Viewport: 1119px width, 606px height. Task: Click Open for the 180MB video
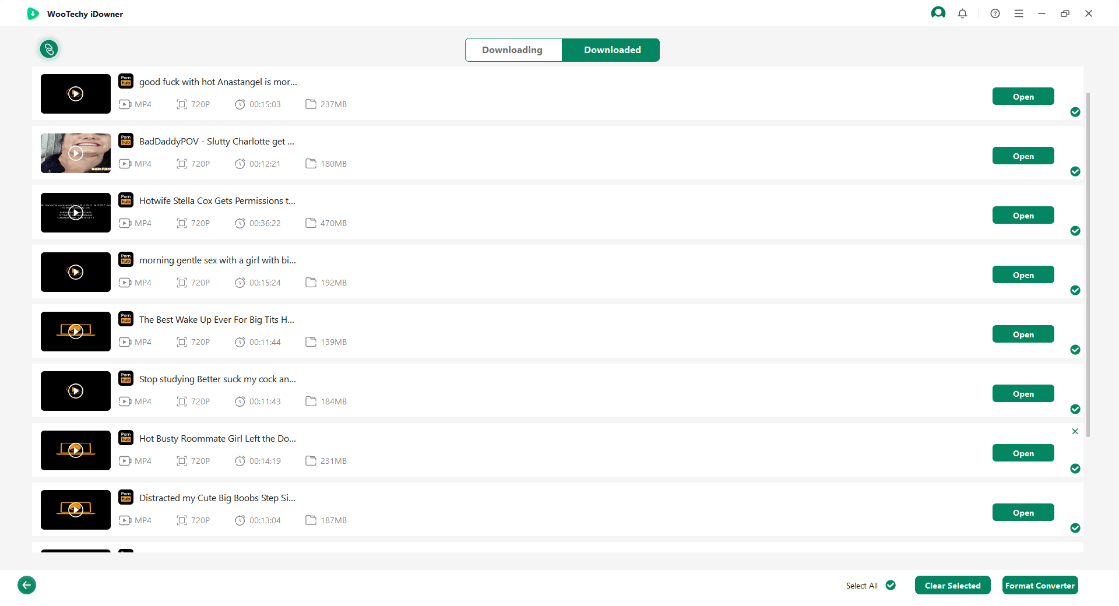pyautogui.click(x=1023, y=156)
